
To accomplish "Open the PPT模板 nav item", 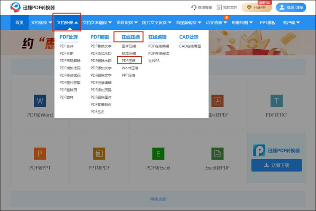I will 268,23.
